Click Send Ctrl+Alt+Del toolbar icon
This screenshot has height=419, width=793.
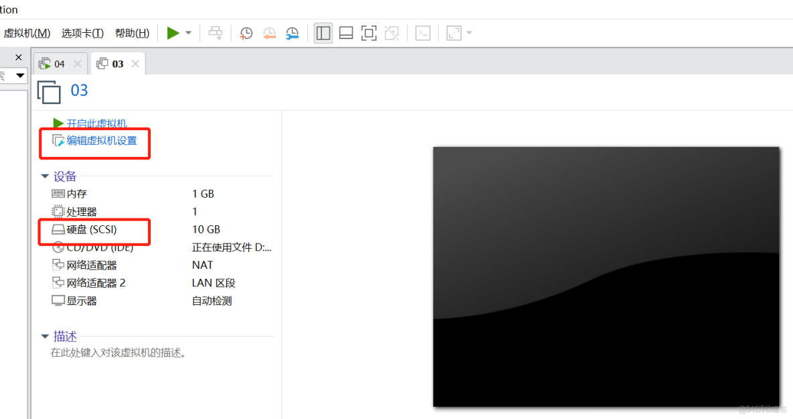tap(216, 33)
